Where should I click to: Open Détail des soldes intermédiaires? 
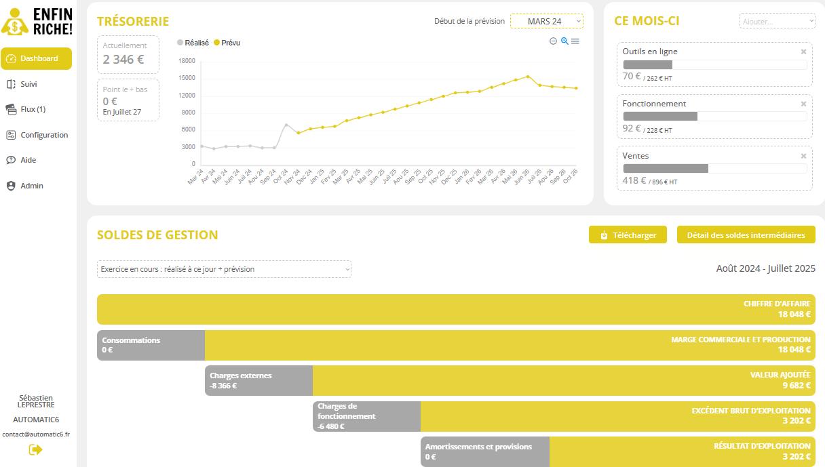(746, 235)
